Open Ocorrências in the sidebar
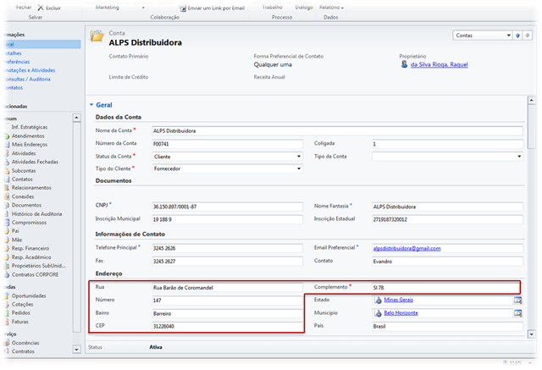The image size is (542, 370). pos(25,343)
